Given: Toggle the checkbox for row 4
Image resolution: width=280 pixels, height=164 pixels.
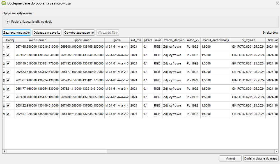Looking at the screenshot, I should [x=8, y=72].
